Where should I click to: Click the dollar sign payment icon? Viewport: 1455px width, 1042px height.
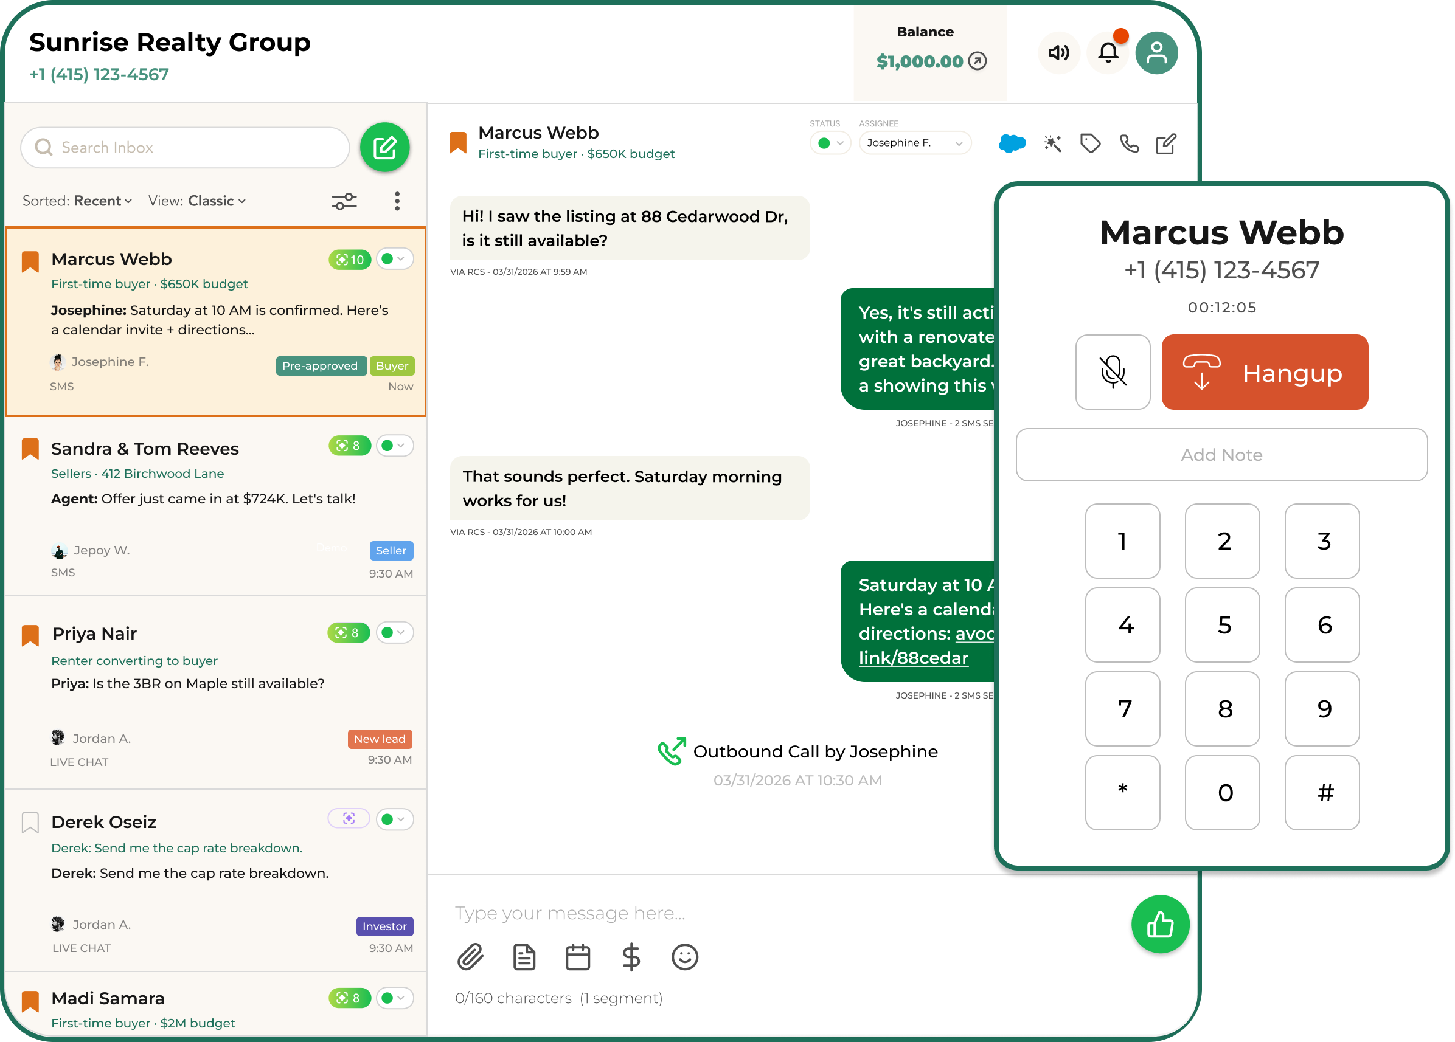tap(631, 957)
